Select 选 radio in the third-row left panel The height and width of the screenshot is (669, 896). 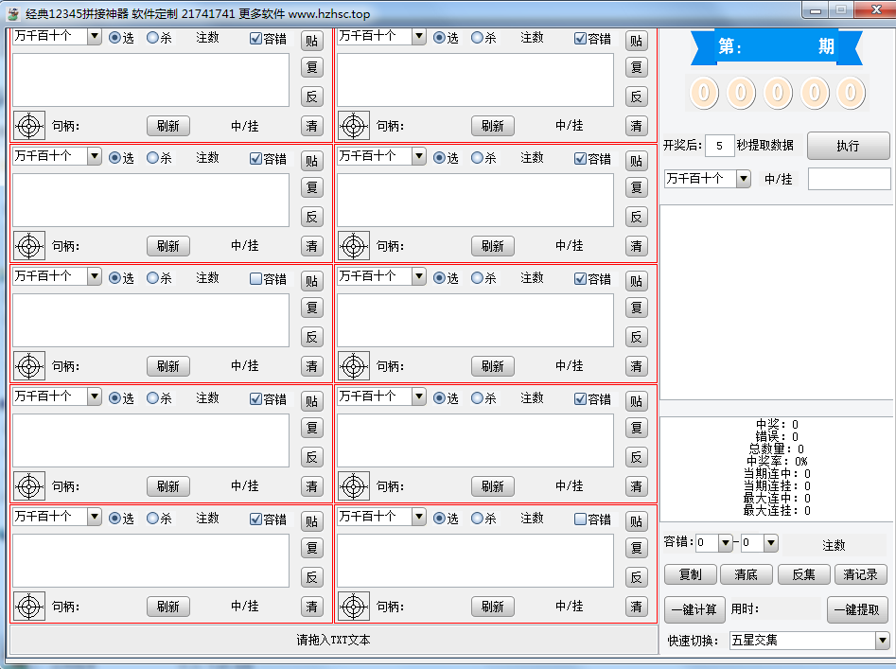114,278
